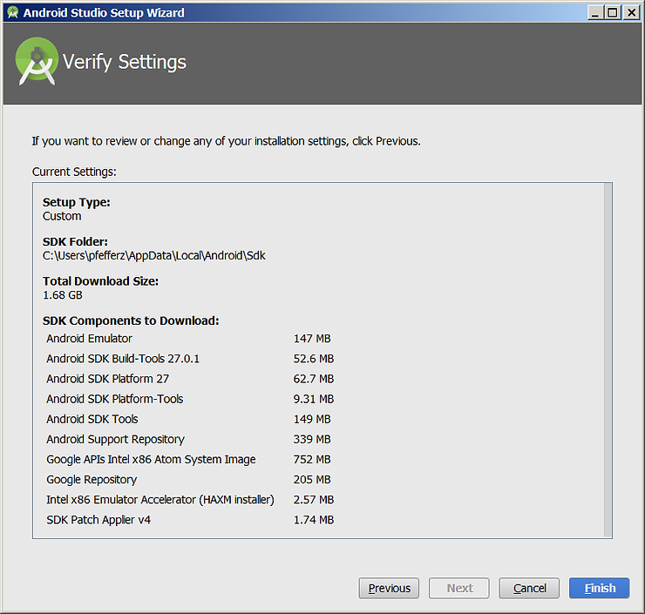Click the 205 MB size value
This screenshot has height=614, width=645.
(312, 479)
